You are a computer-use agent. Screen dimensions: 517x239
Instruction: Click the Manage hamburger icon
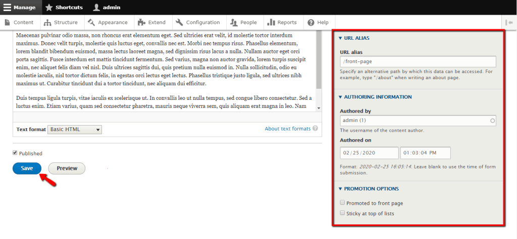click(x=7, y=7)
